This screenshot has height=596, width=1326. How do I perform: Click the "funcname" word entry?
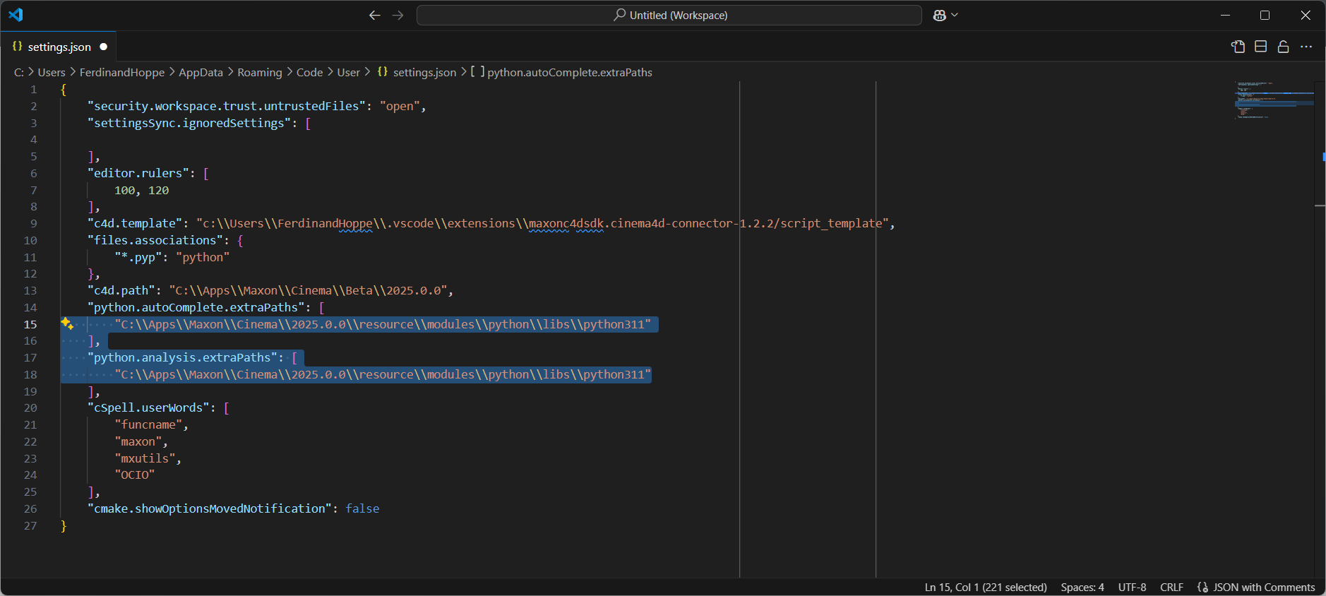148,424
